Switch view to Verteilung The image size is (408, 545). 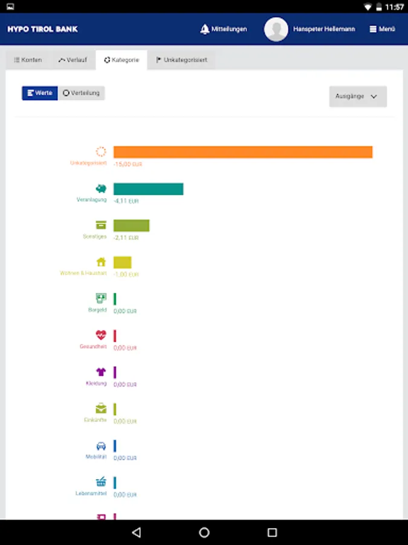[x=82, y=93]
